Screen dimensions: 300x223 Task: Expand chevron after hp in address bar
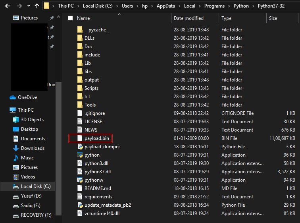[152, 6]
